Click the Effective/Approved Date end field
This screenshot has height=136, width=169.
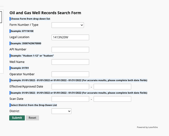pyautogui.click(x=112, y=86)
